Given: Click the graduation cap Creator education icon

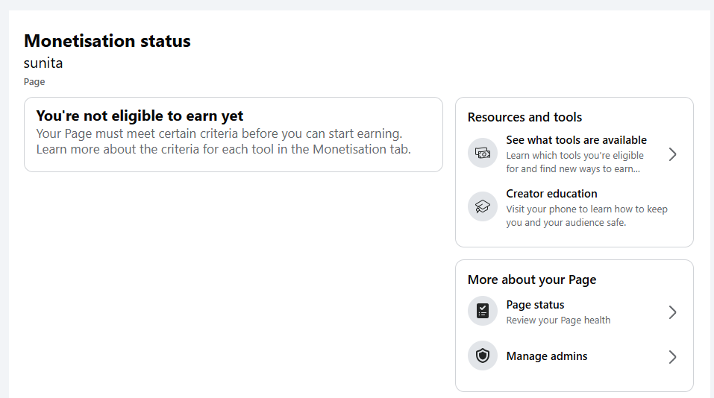Looking at the screenshot, I should coord(482,206).
